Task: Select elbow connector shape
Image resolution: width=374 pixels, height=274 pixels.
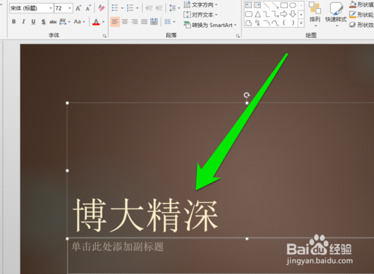Action: tap(266, 14)
